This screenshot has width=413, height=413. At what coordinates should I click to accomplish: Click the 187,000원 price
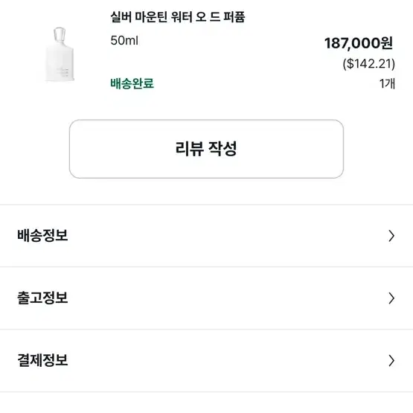pyautogui.click(x=359, y=43)
